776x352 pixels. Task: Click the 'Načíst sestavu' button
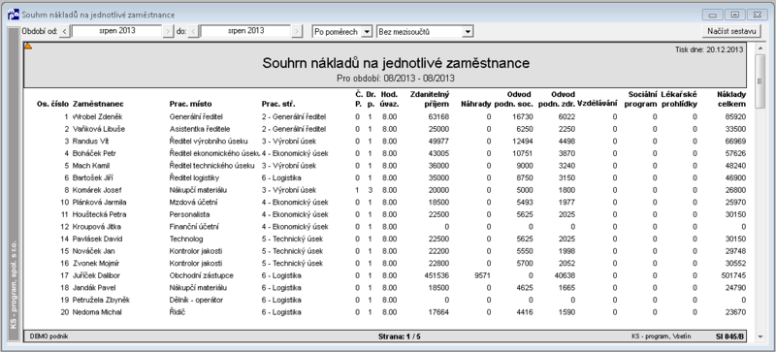[731, 31]
